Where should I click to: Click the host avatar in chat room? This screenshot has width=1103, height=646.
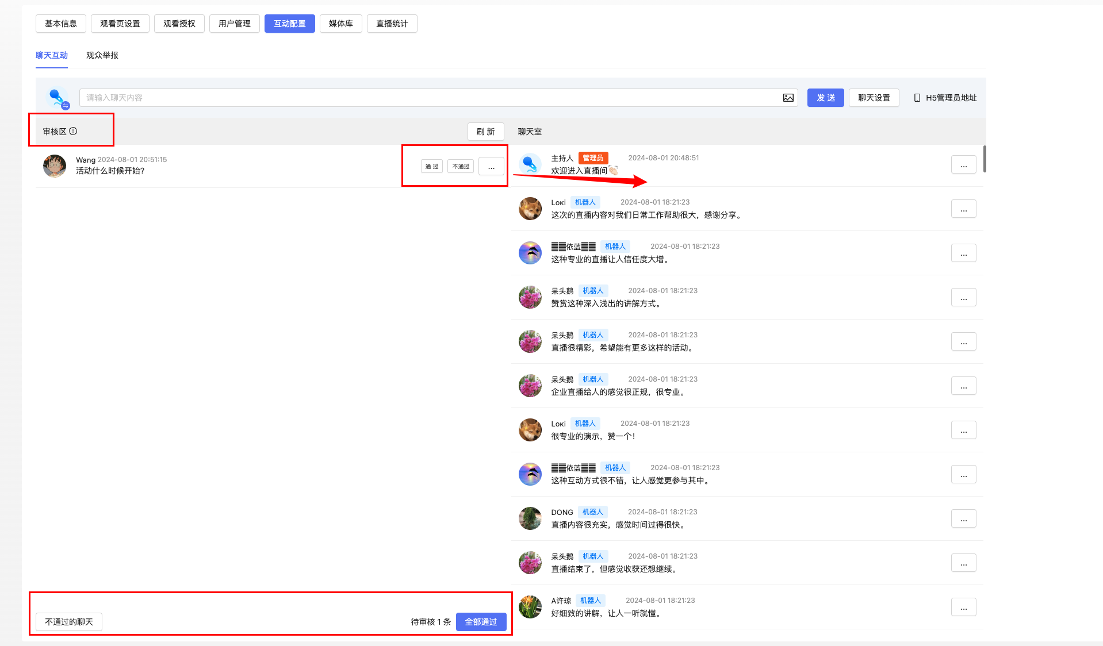click(x=530, y=164)
